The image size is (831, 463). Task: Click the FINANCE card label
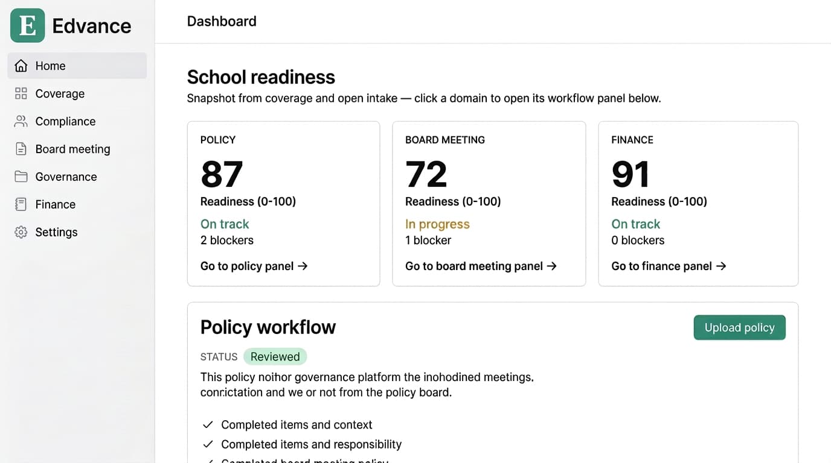click(x=632, y=140)
